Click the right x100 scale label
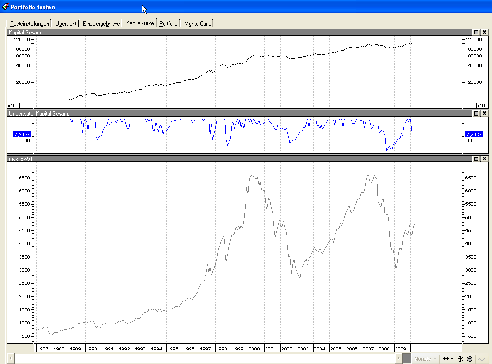 482,105
